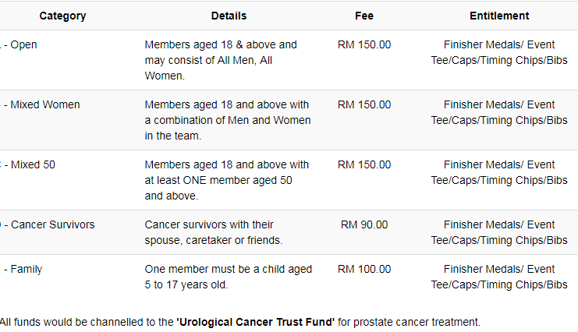Screen dimensions: 578x332
Task: Click details about combination of Men and Women
Action: pyautogui.click(x=228, y=120)
